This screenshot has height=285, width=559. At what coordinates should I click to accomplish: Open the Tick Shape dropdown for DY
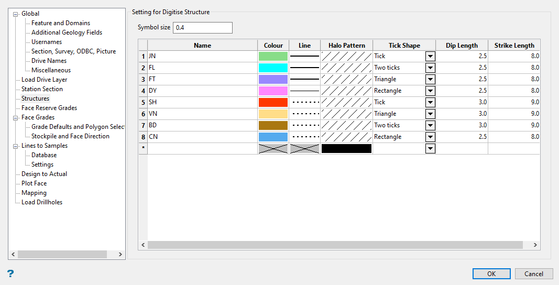(x=430, y=91)
